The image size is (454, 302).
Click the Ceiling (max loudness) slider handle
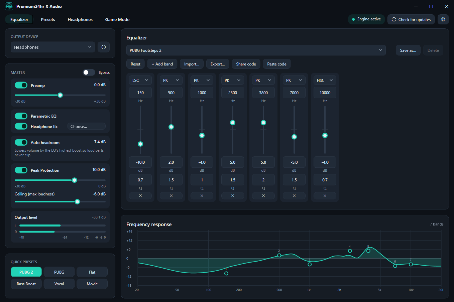[x=77, y=202]
